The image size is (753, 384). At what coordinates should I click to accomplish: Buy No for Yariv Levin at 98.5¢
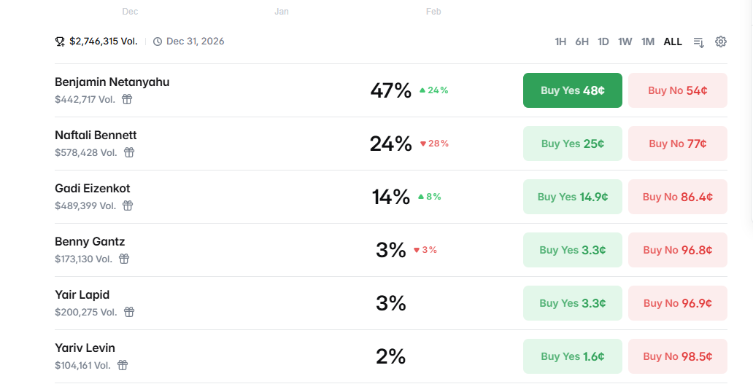pos(678,356)
